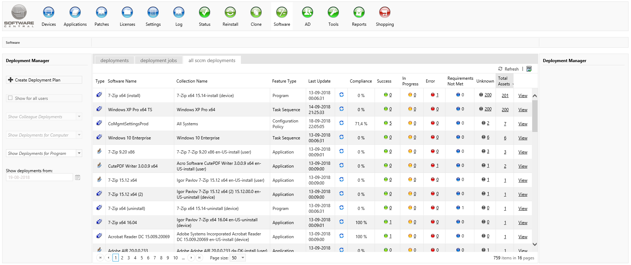Click Create Deployment Plan button
631x265 pixels.
tap(44, 80)
